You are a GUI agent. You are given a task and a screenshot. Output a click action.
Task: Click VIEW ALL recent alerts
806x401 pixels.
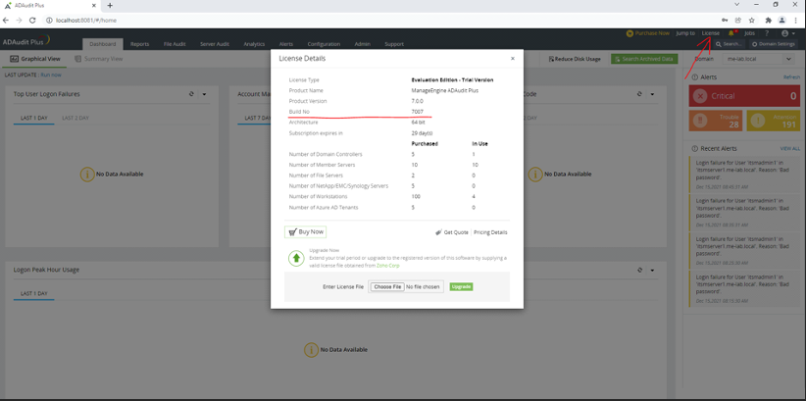(x=790, y=148)
